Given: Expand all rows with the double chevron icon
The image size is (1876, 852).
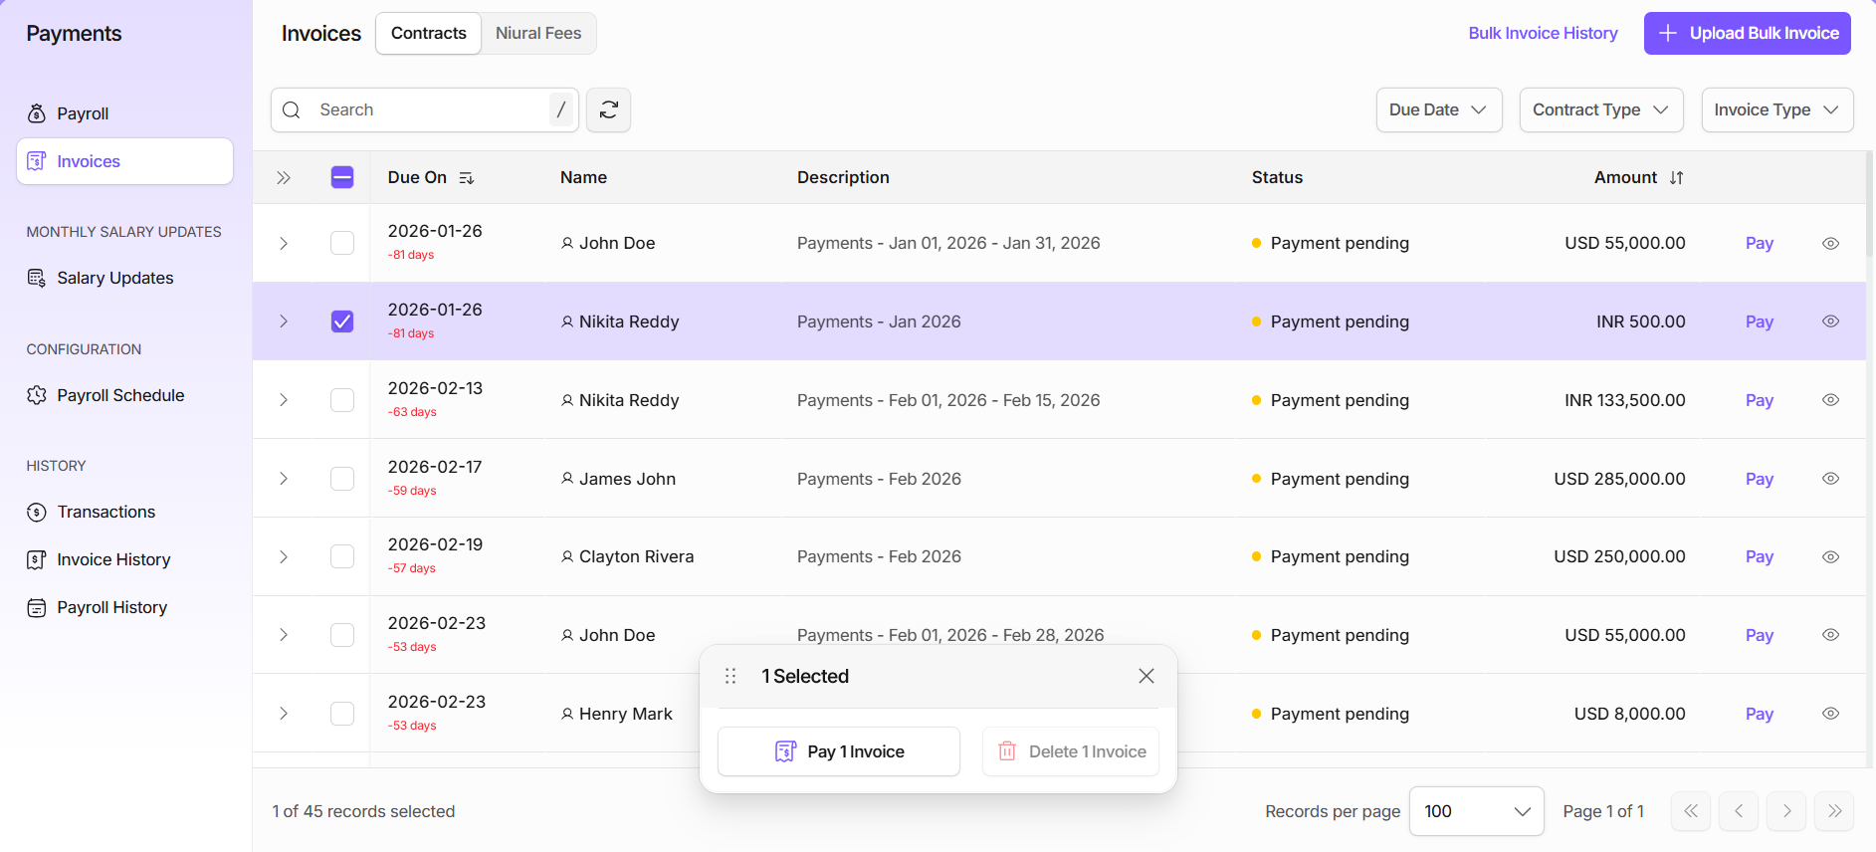Looking at the screenshot, I should 284,178.
